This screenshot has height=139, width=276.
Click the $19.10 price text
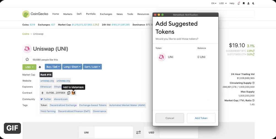tap(237, 45)
